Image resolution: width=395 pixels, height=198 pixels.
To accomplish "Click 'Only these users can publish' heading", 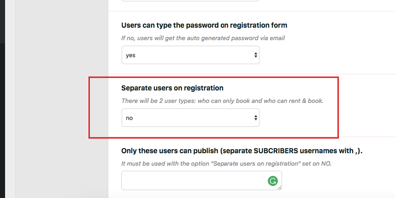I will coord(242,151).
